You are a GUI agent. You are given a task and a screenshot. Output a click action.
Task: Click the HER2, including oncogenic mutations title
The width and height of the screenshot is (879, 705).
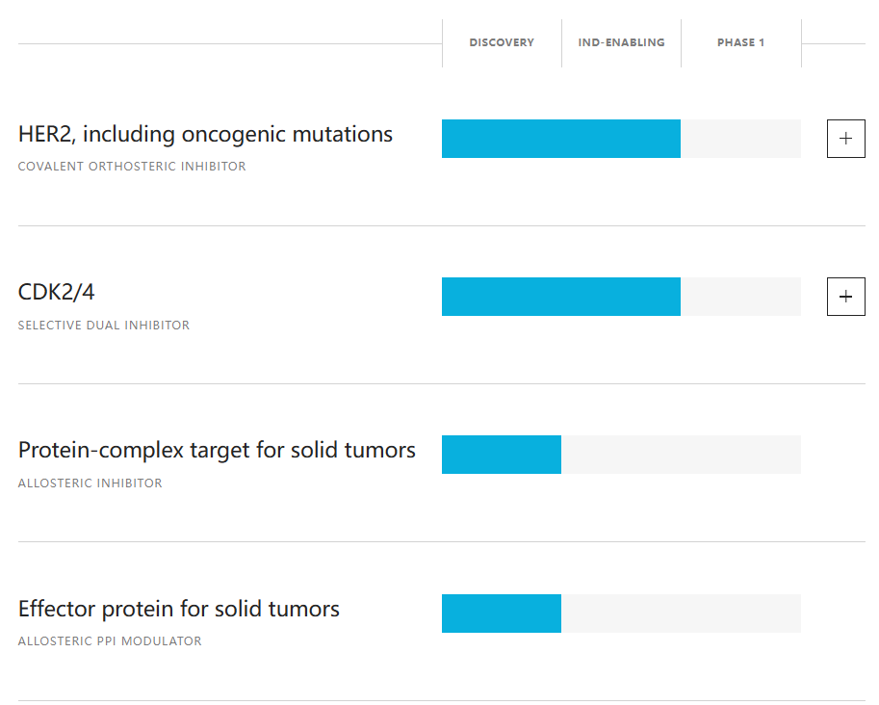[x=205, y=134]
